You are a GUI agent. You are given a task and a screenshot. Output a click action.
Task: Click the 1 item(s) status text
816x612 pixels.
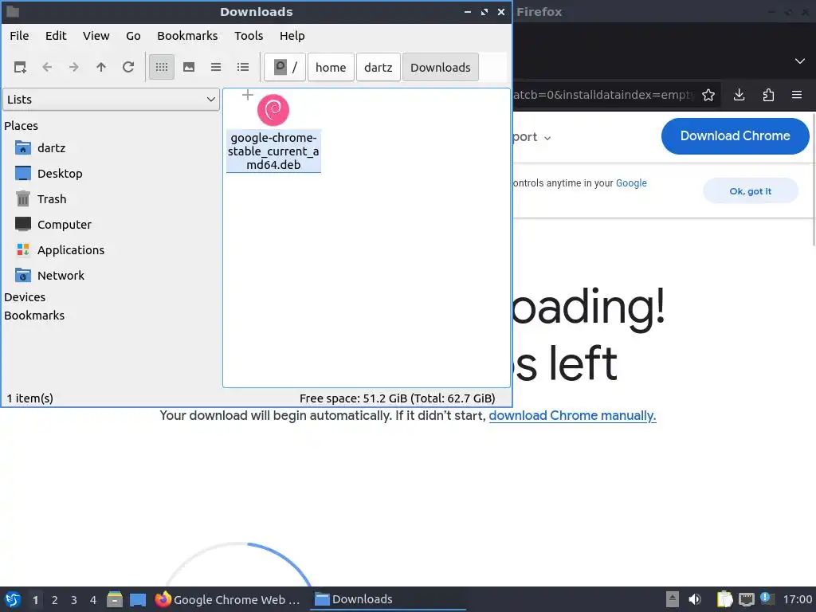point(29,398)
